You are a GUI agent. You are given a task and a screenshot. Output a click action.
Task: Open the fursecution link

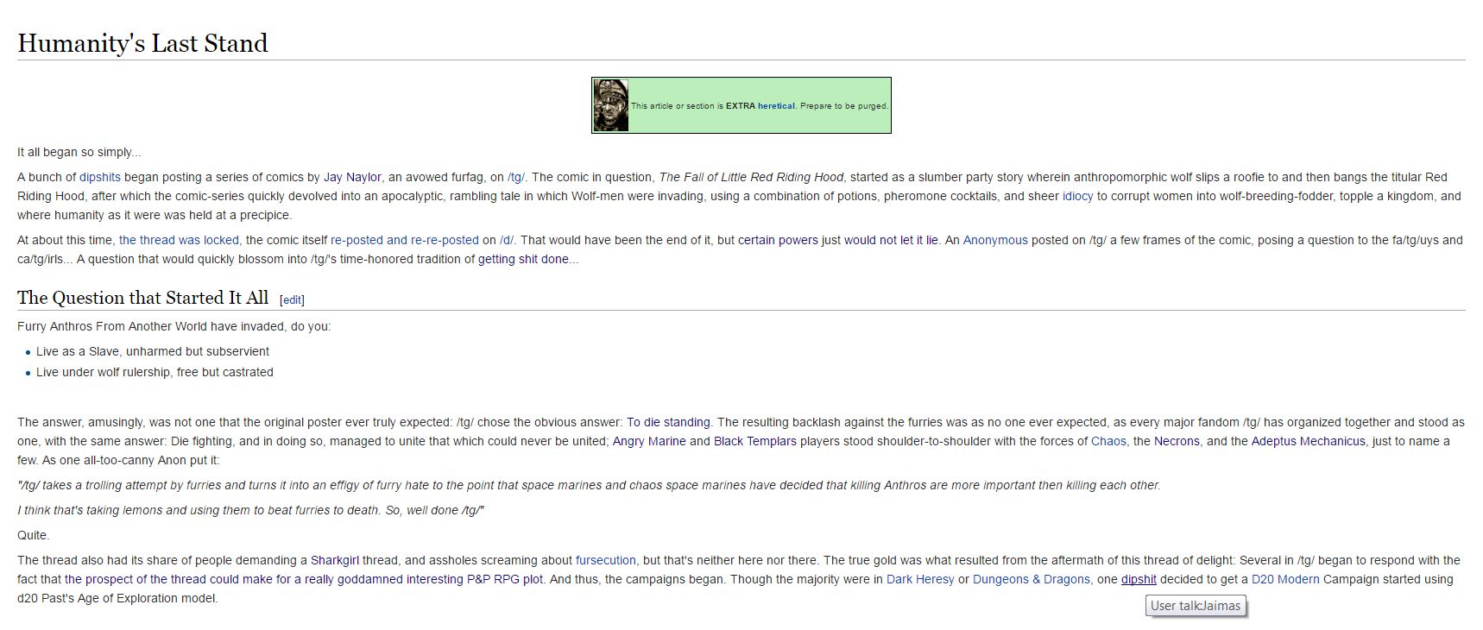tap(606, 560)
